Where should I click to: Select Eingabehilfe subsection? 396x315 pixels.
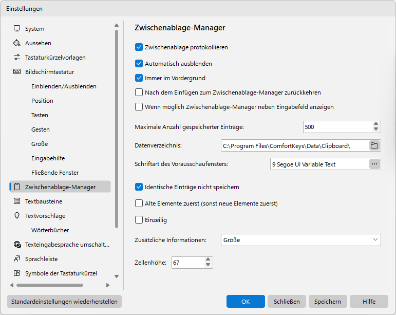(48, 158)
